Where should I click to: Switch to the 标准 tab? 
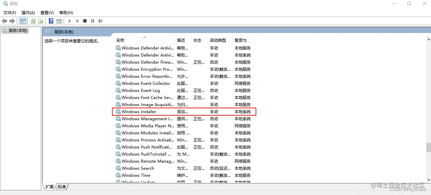click(62, 187)
